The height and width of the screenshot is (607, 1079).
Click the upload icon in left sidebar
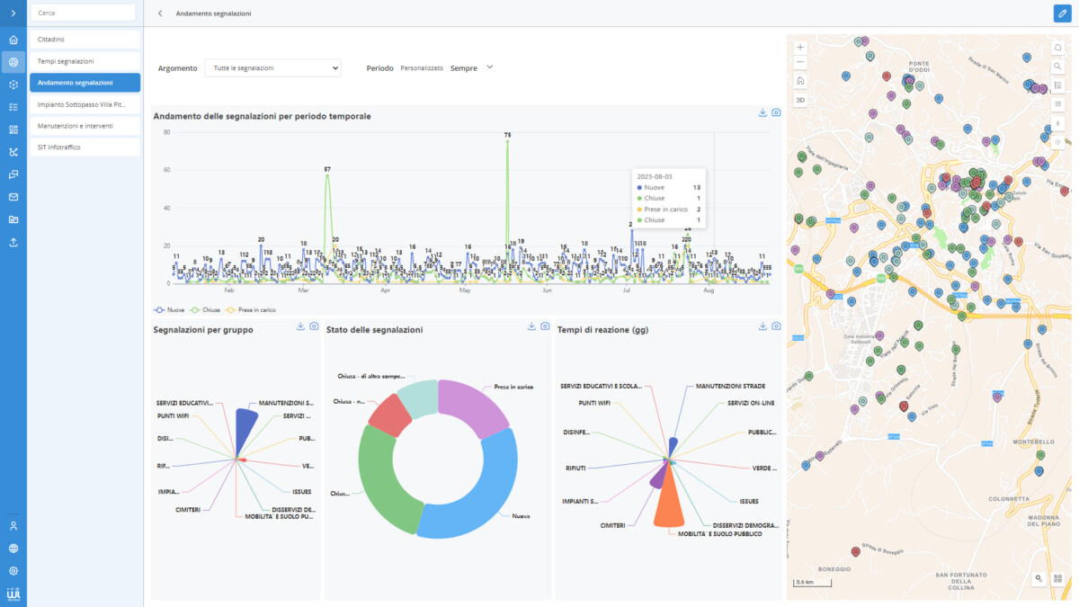[x=13, y=242]
